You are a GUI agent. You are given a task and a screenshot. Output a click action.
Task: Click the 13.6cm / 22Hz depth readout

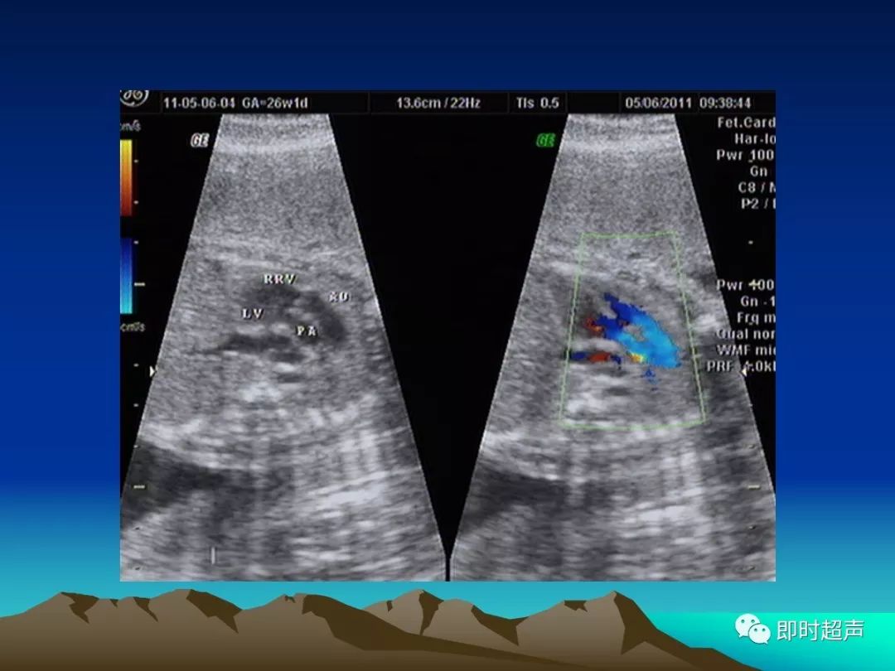438,104
